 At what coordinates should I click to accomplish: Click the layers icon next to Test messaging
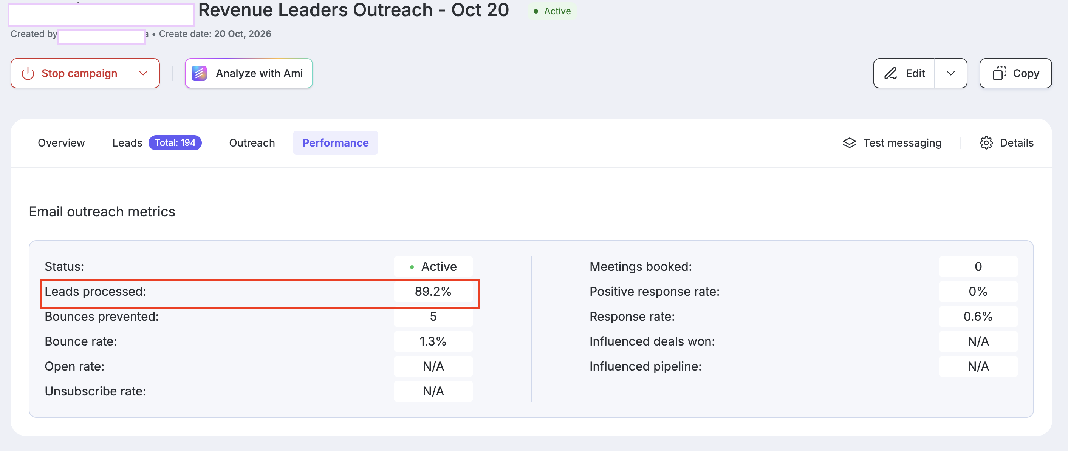point(849,143)
